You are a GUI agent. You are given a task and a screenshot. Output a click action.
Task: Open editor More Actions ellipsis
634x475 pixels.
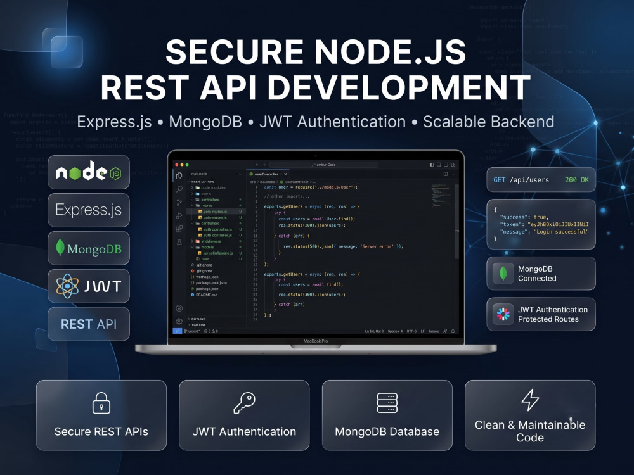click(453, 174)
